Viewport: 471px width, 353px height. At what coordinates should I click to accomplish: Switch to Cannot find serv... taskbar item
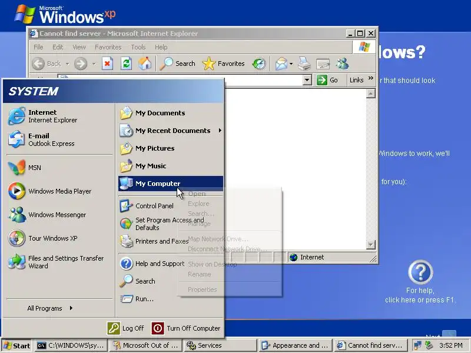(x=370, y=345)
